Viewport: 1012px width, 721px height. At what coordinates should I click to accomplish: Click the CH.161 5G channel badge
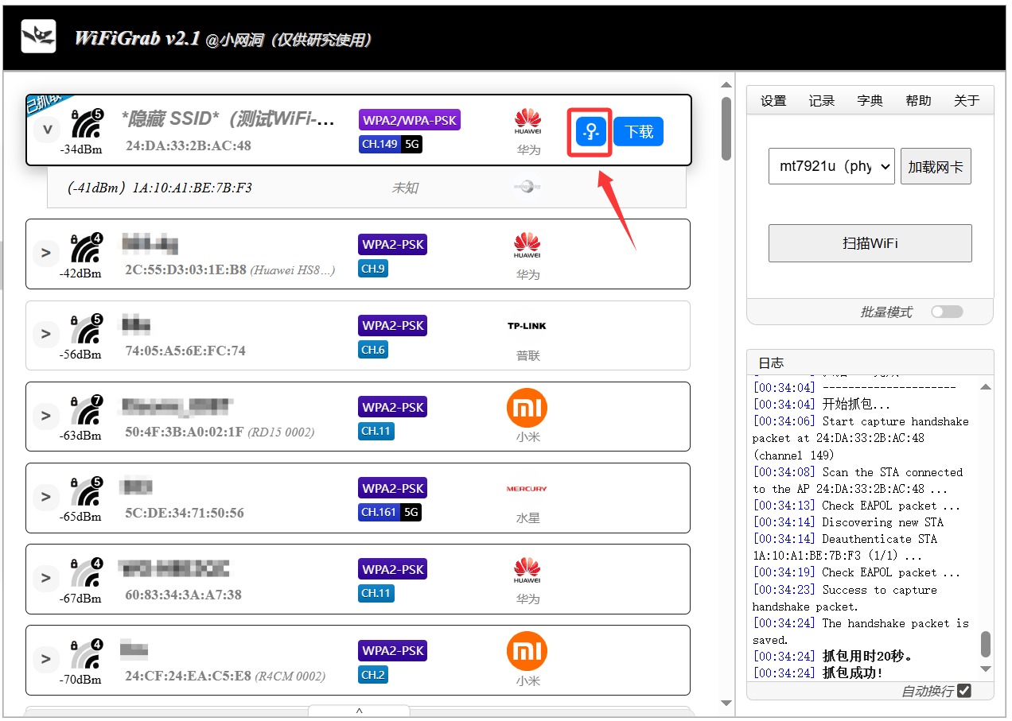click(390, 513)
